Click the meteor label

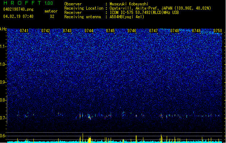51,11
